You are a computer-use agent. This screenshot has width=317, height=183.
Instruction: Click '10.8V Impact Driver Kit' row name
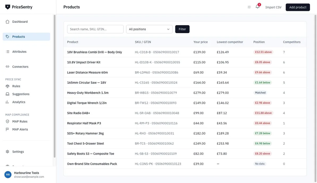pos(84,62)
